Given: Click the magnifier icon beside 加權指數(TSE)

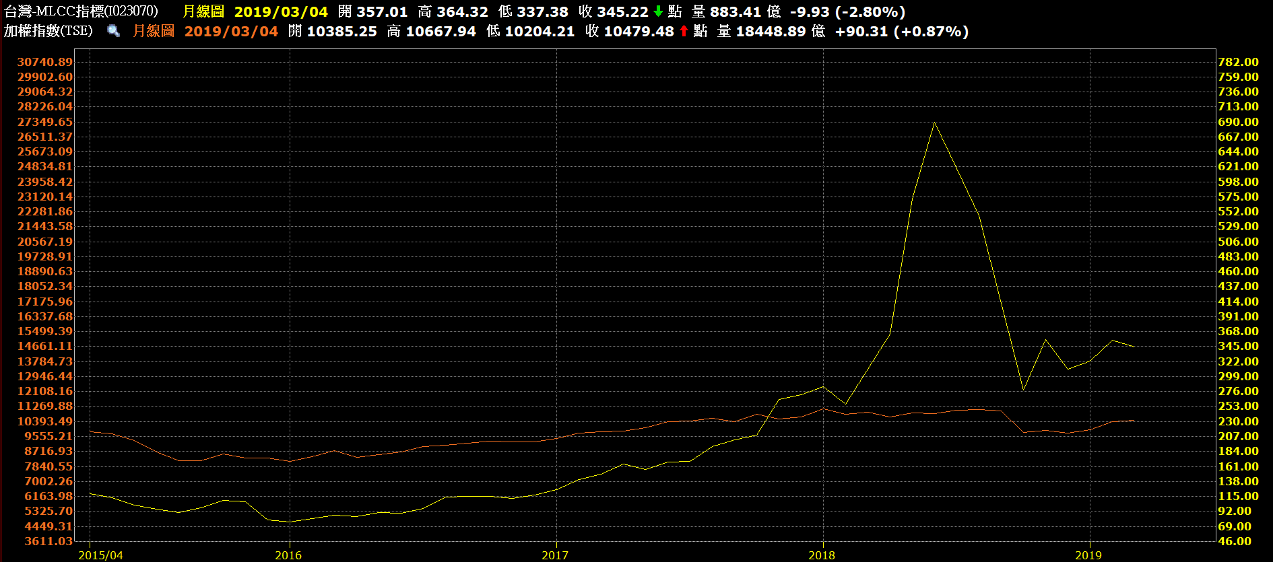Looking at the screenshot, I should (x=113, y=31).
